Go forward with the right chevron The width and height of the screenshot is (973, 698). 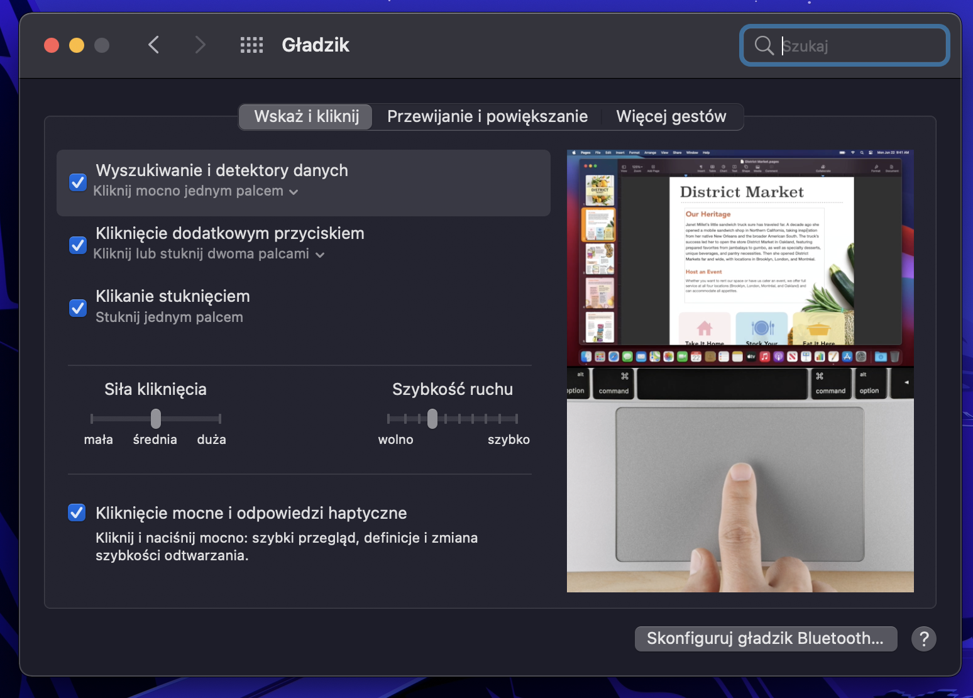[200, 45]
